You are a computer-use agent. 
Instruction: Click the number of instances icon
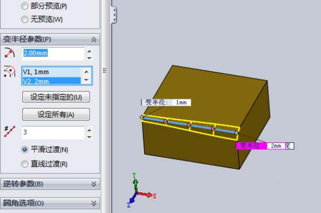9,132
